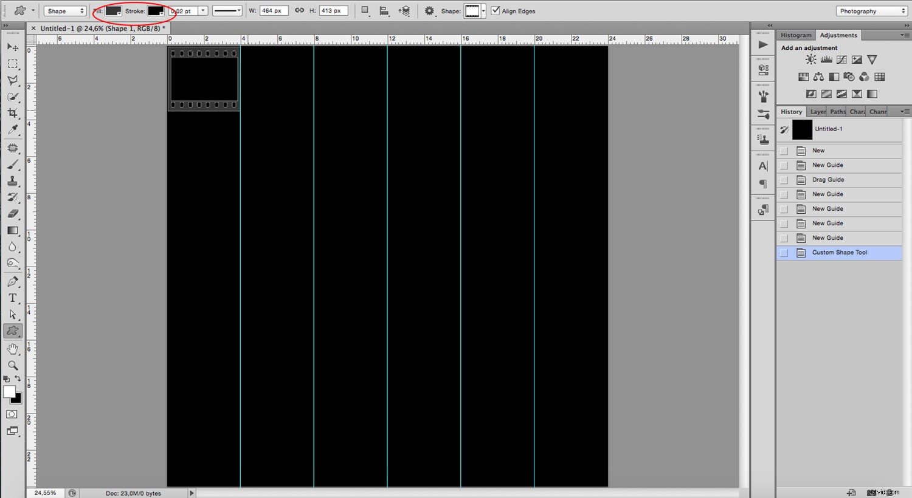This screenshot has width=912, height=498.
Task: Open the Photography workspace selector
Action: (x=871, y=10)
